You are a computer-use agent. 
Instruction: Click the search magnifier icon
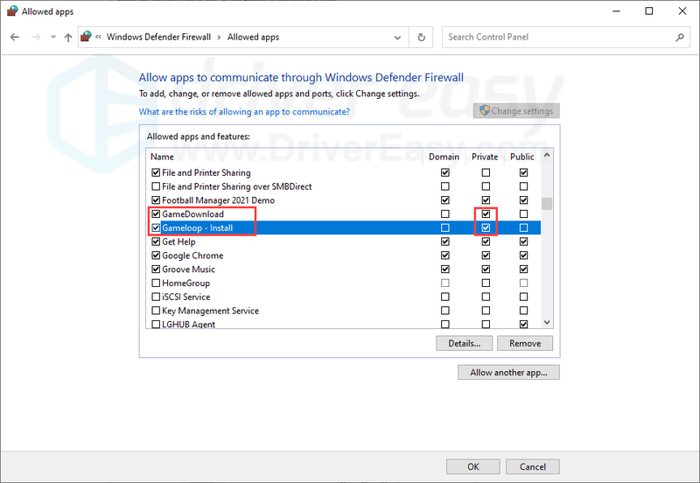tap(680, 38)
